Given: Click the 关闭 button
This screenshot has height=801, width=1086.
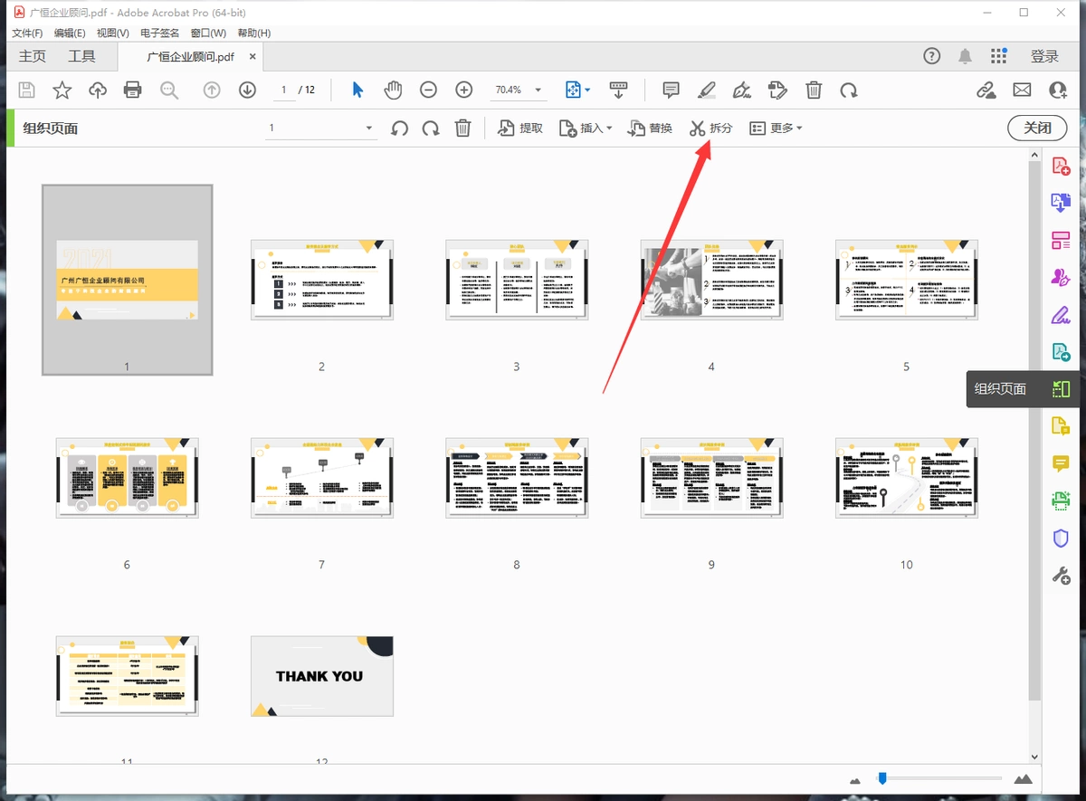Looking at the screenshot, I should click(x=1037, y=128).
